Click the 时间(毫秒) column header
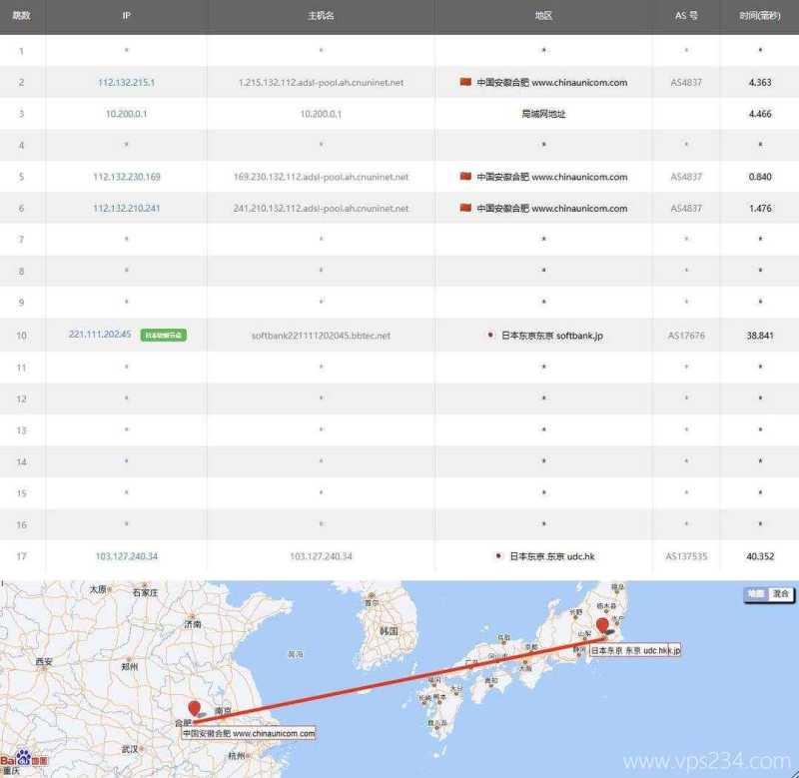The image size is (799, 778). [760, 16]
